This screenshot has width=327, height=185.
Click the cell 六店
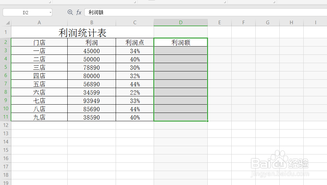tap(39, 92)
